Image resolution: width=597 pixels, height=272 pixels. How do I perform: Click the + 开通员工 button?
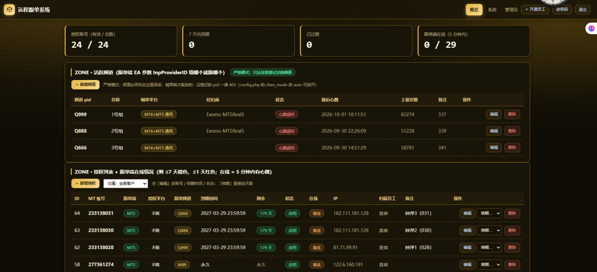coord(535,9)
